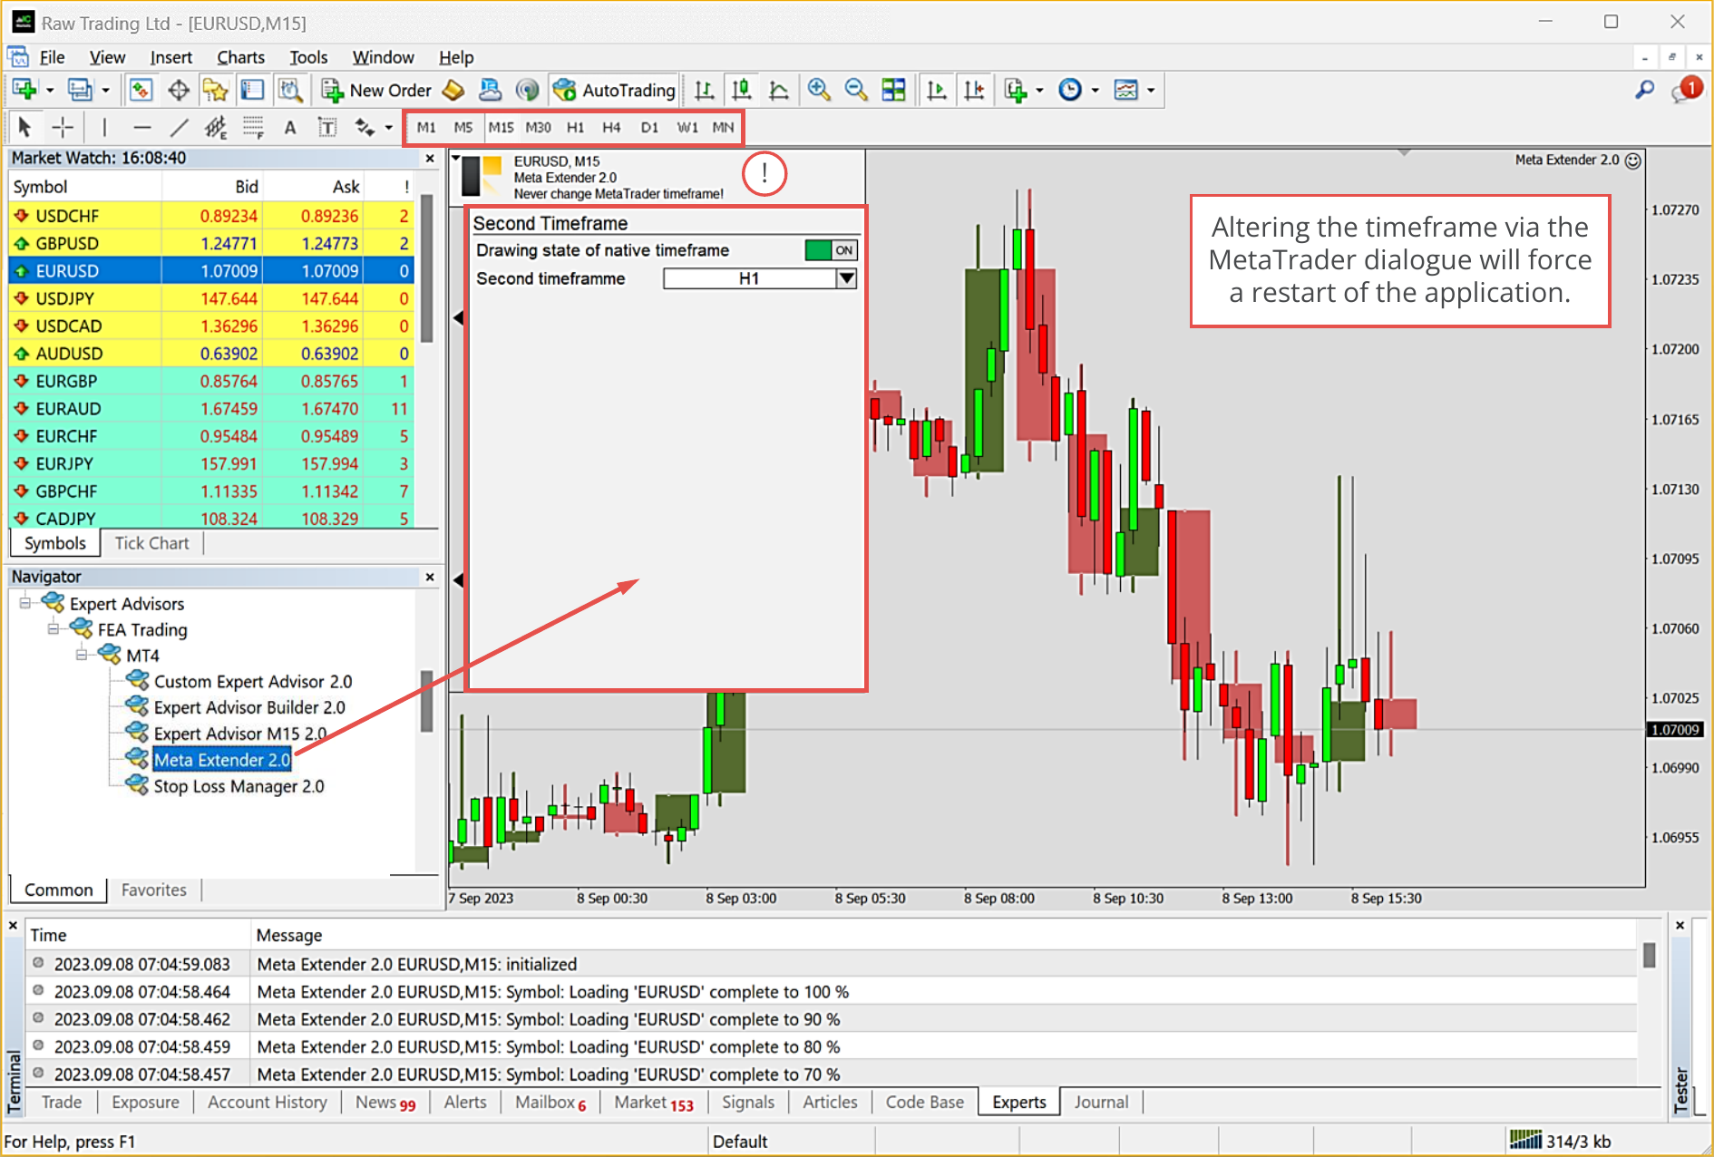
Task: Open the Templates dropdown arrow
Action: [1150, 90]
